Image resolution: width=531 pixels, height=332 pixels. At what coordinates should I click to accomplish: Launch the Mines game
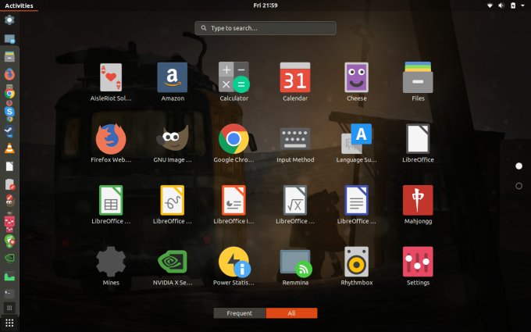click(x=111, y=262)
